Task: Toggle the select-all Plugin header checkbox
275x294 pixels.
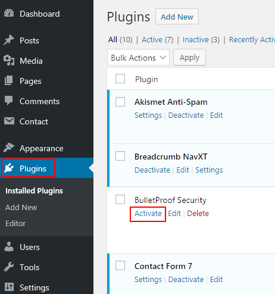Action: point(120,79)
